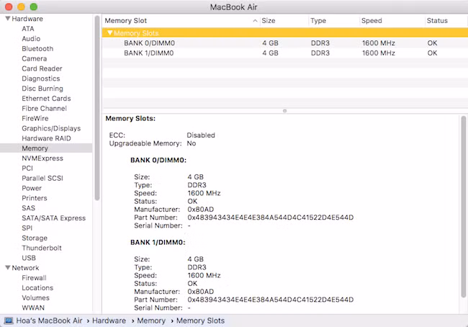Click the pane divider handle dot
468x327 pixels.
[285, 111]
